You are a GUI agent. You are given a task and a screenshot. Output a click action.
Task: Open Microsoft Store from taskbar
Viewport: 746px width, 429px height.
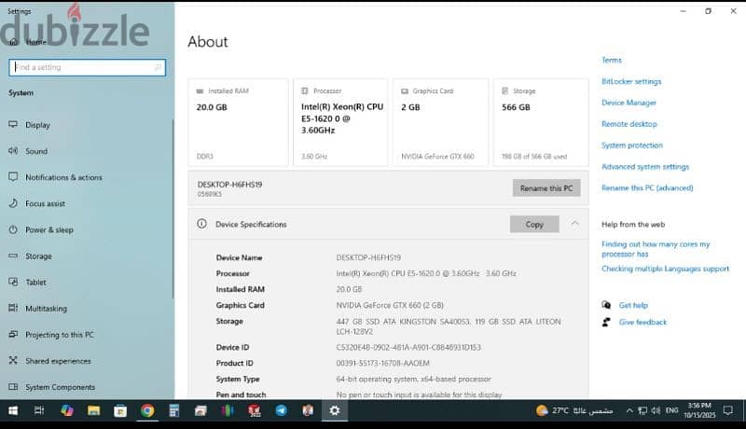(x=120, y=410)
